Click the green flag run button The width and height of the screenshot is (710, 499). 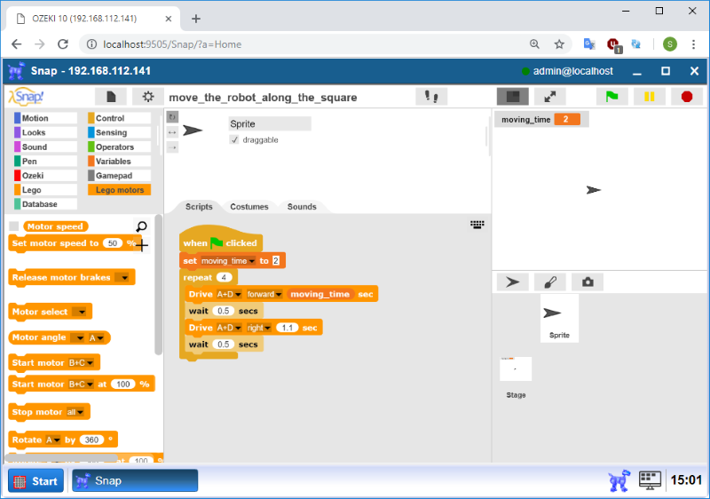click(x=611, y=97)
